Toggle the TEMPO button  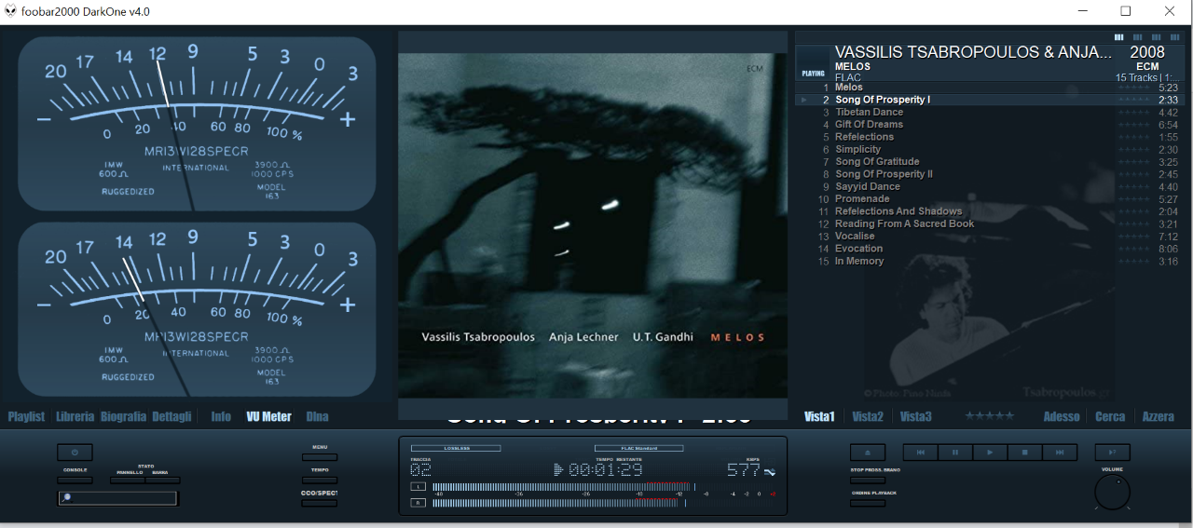pyautogui.click(x=320, y=481)
